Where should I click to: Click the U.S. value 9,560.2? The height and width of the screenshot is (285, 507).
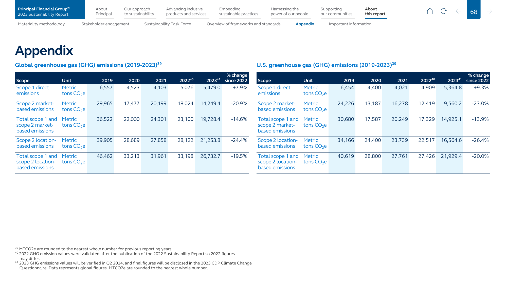[453, 104]
